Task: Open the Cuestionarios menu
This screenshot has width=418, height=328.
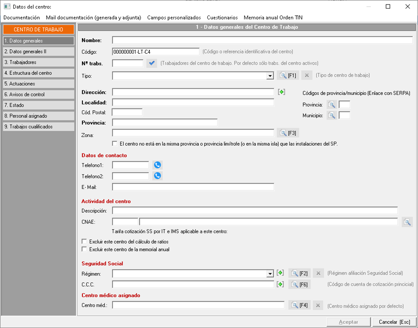Action: click(222, 17)
